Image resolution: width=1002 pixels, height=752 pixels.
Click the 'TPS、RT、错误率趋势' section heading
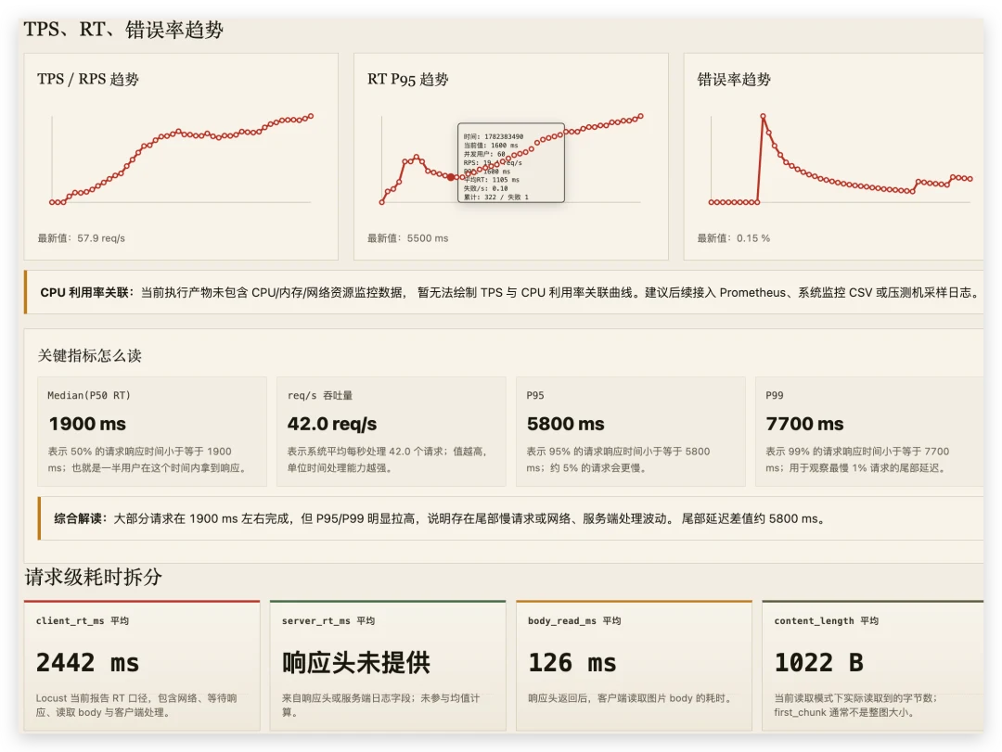(123, 30)
